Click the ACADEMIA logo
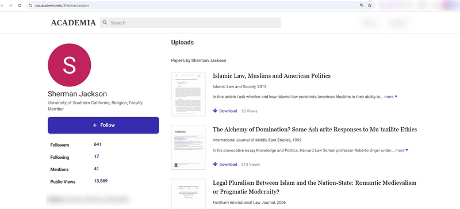This screenshot has height=209, width=460. [74, 22]
